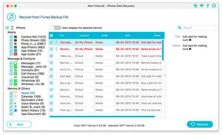
Task: Click the Recover button
Action: click(x=200, y=124)
